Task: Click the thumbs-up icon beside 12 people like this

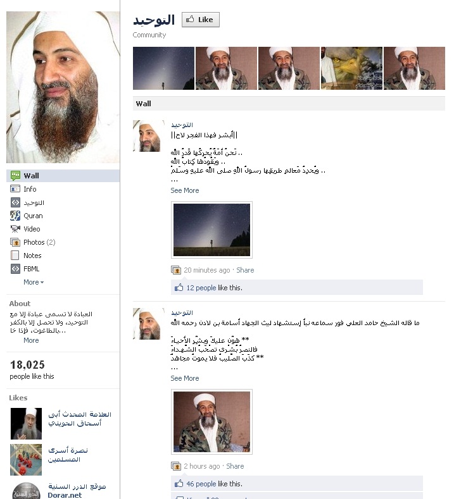Action: click(179, 288)
